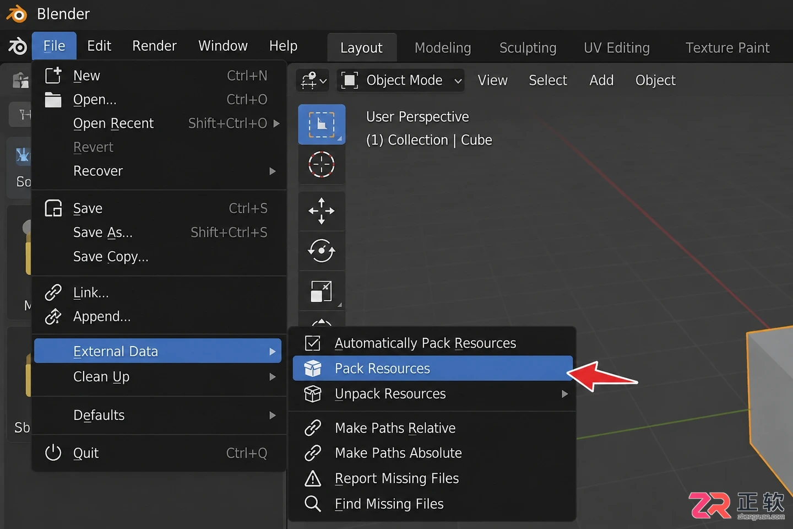
Task: Expand the Clean Up submenu
Action: click(273, 377)
